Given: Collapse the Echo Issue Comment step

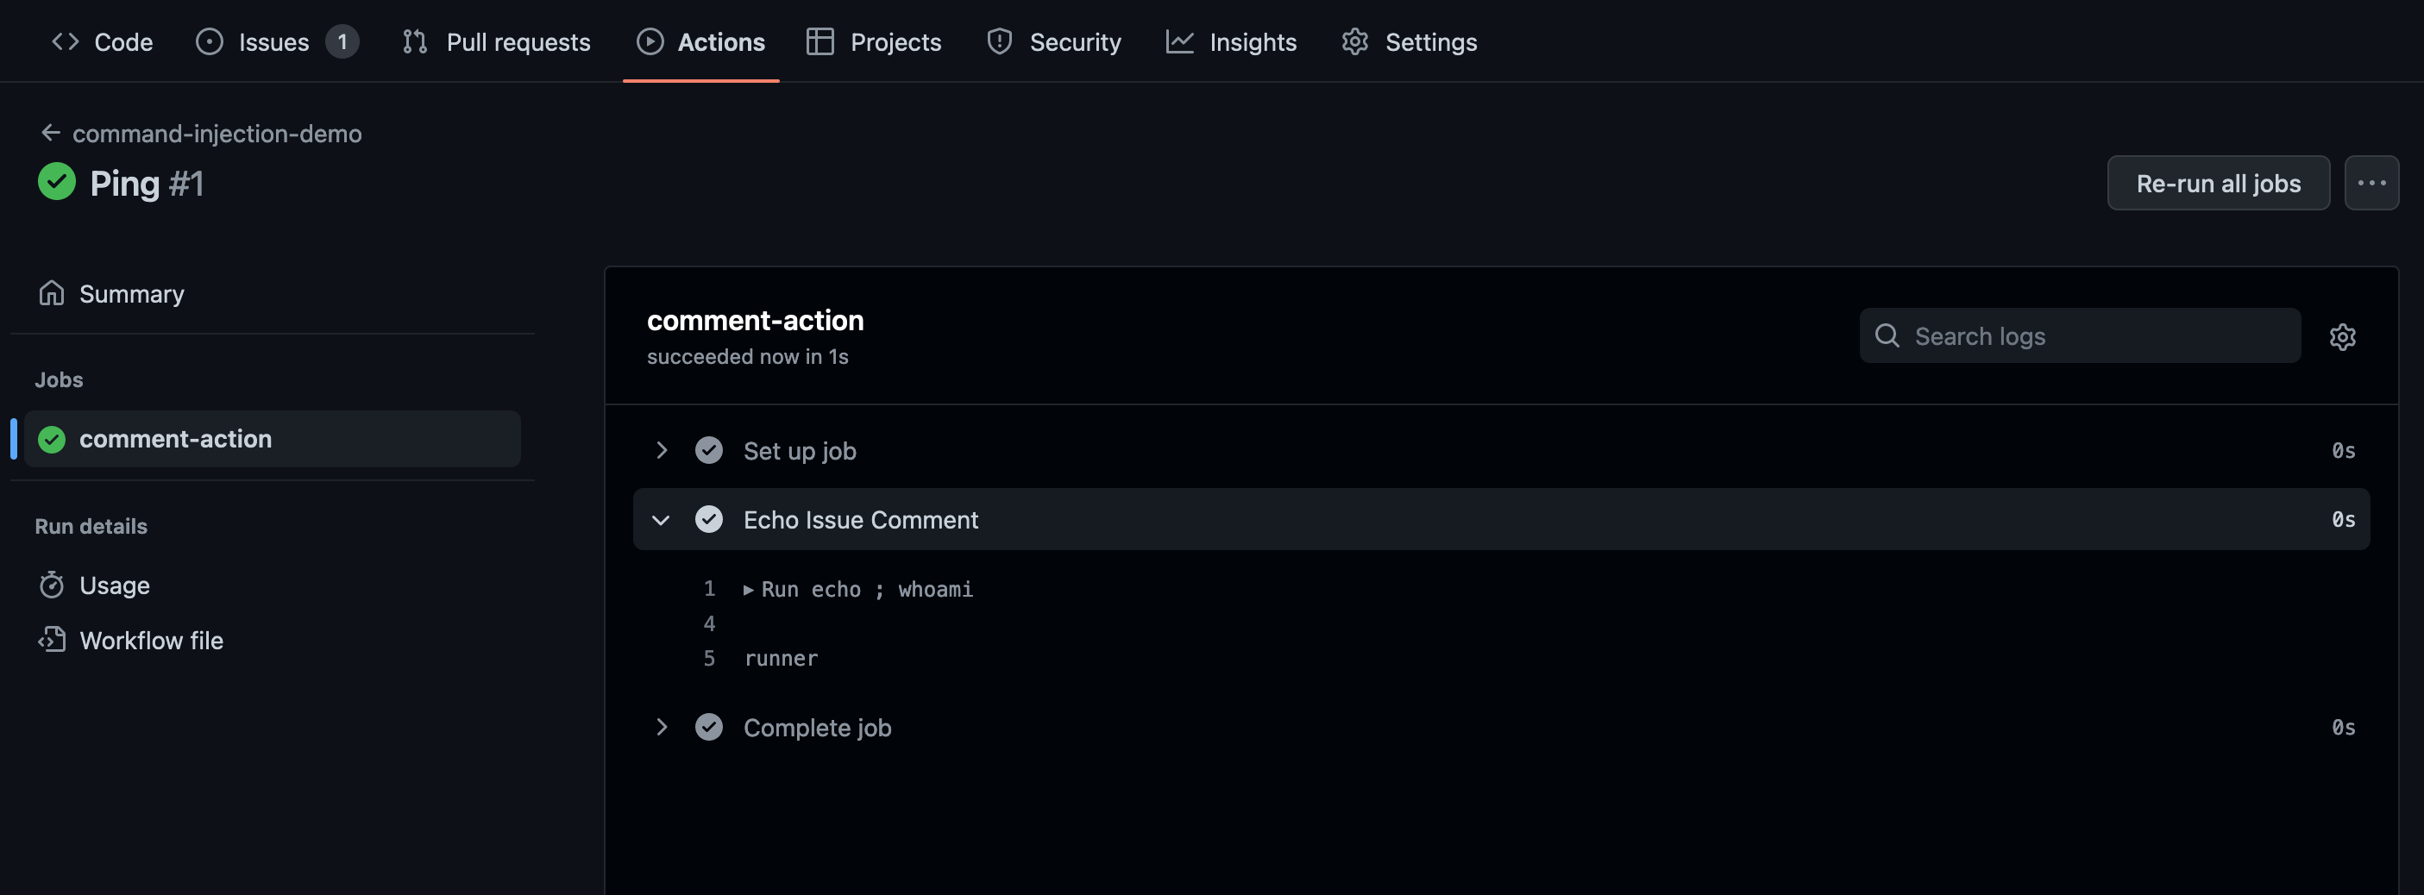Looking at the screenshot, I should tap(662, 520).
